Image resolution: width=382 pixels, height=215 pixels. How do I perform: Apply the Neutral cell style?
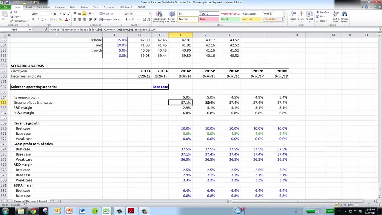pyautogui.click(x=251, y=19)
